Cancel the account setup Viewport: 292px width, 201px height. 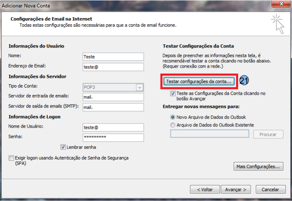[x=270, y=189]
